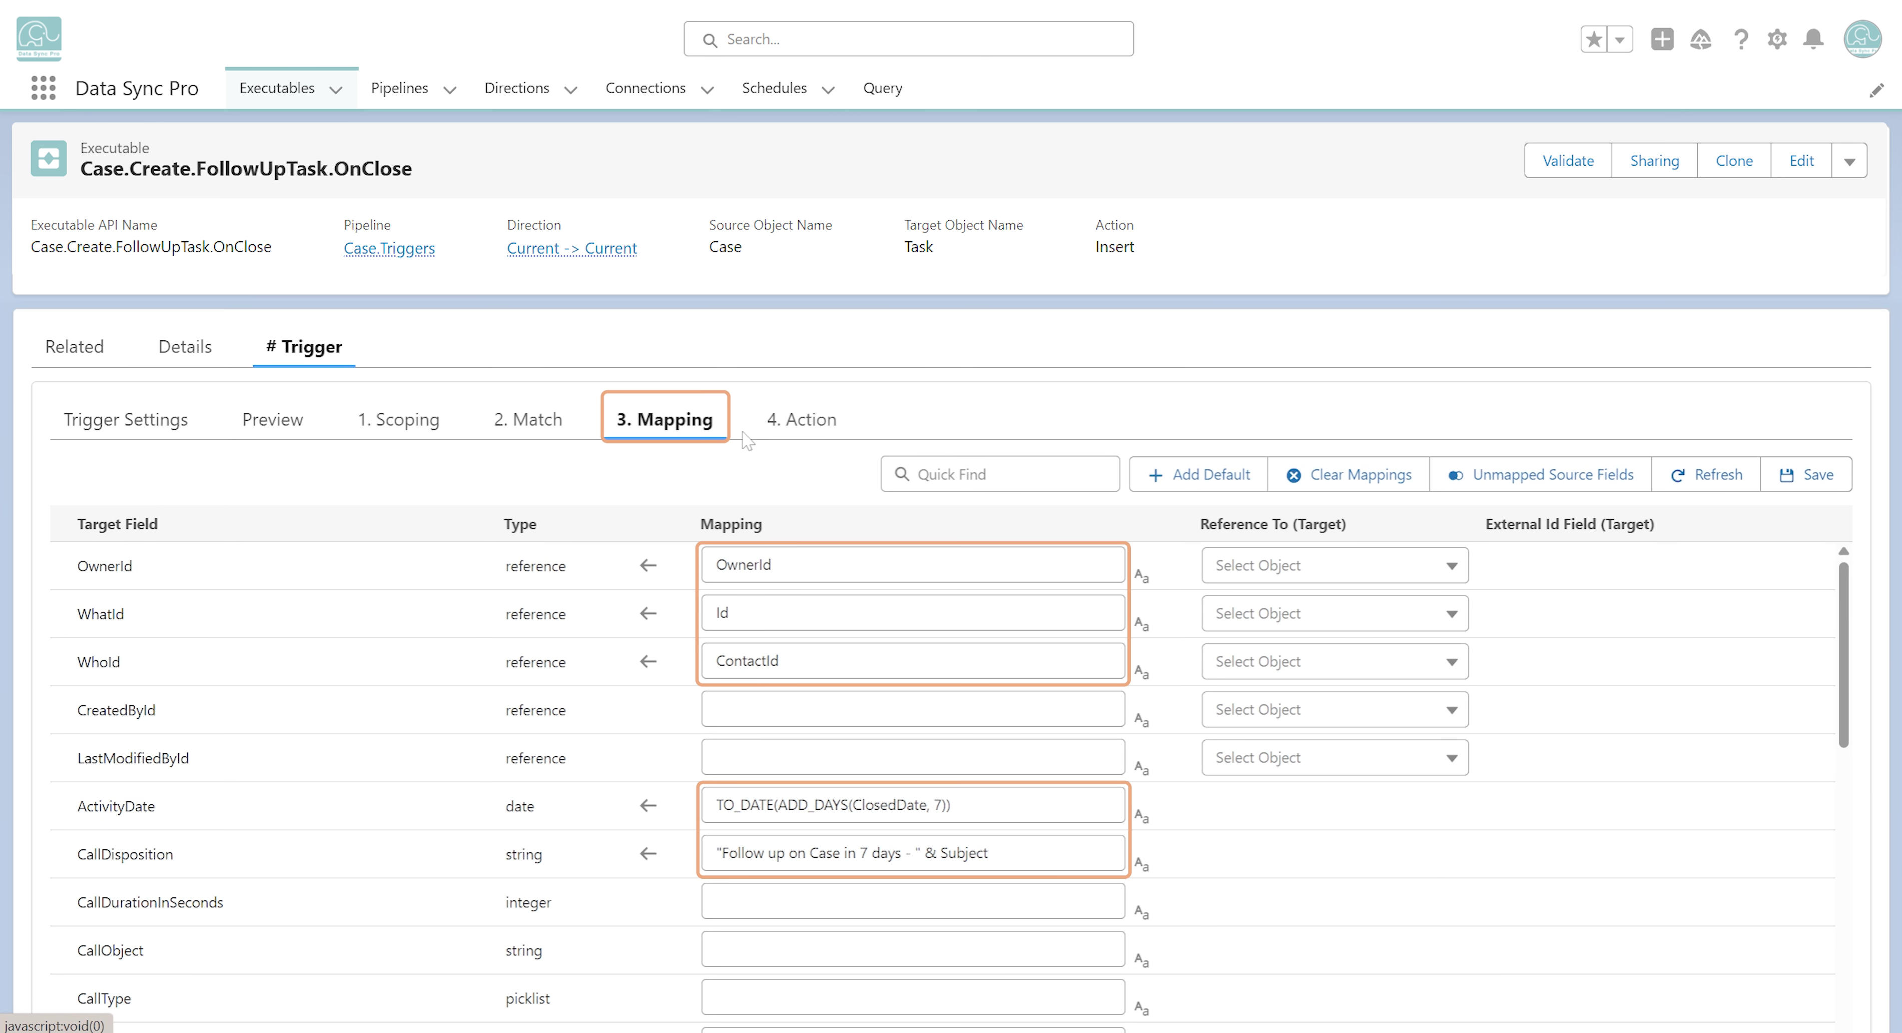Click the favorites star icon

coord(1594,39)
